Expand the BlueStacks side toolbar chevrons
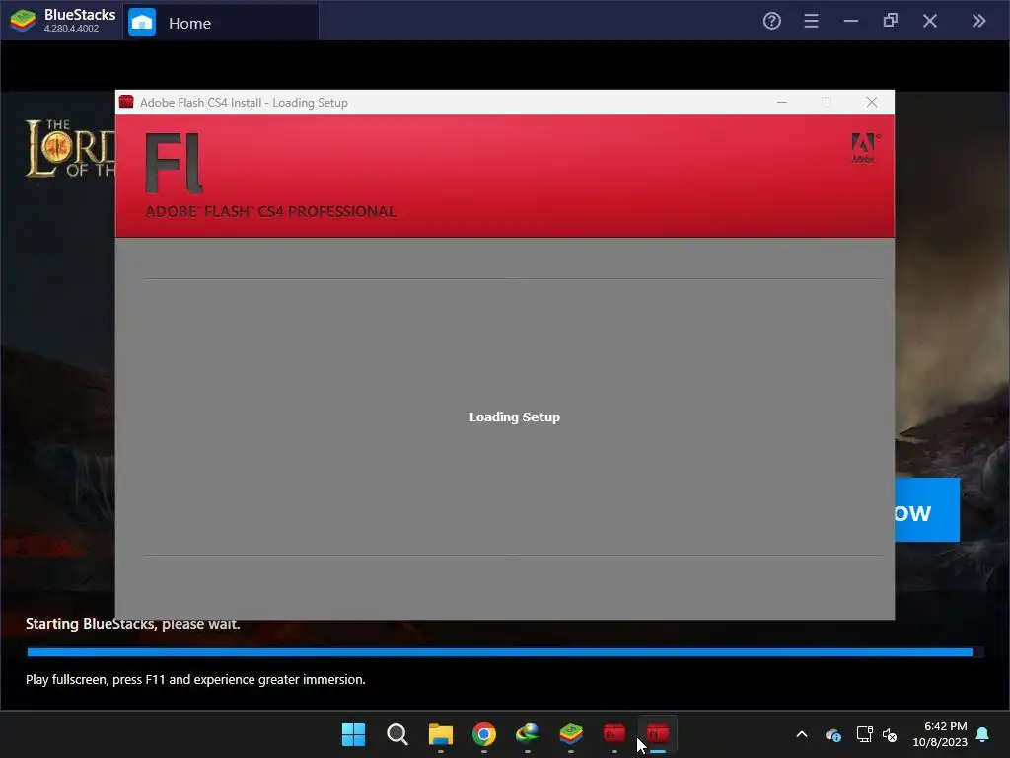The width and height of the screenshot is (1010, 758). 978,21
